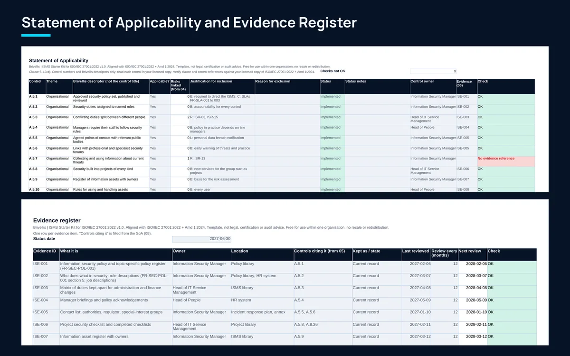Click 'L: personal data breach notification' cell
The width and height of the screenshot is (570, 356).
pyautogui.click(x=222, y=140)
